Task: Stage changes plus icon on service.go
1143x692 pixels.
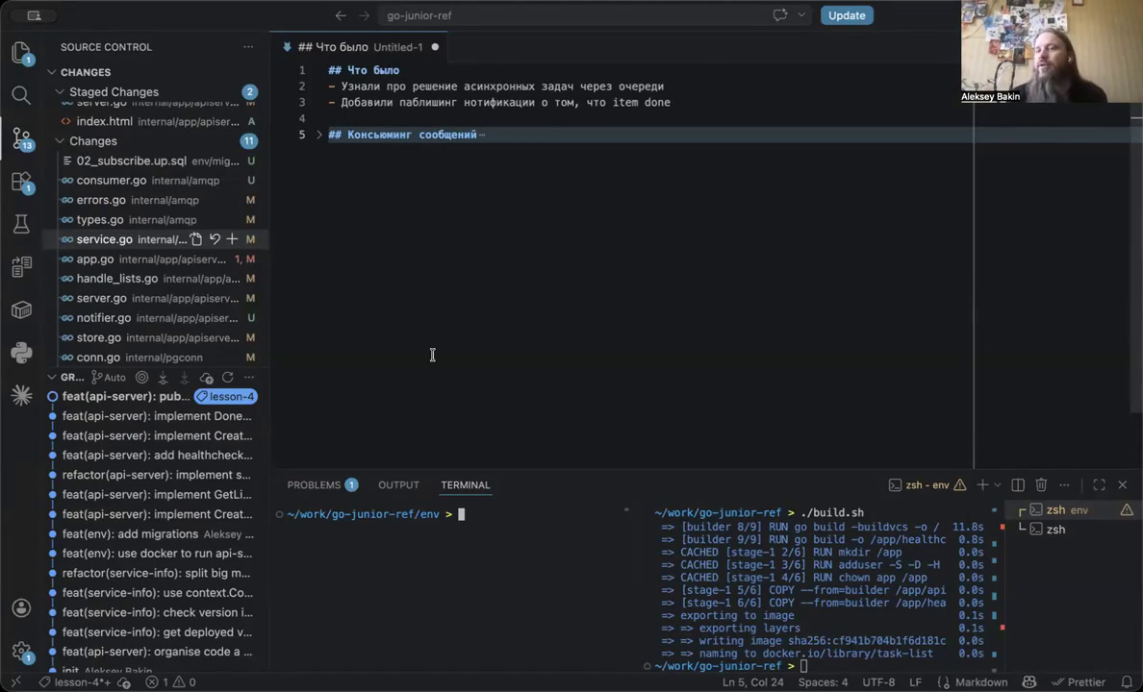Action: click(232, 239)
